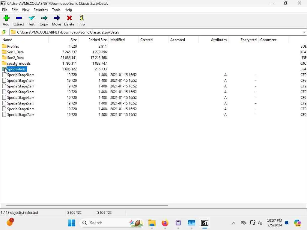Select the spcstg_models folder icon

pos(4,63)
